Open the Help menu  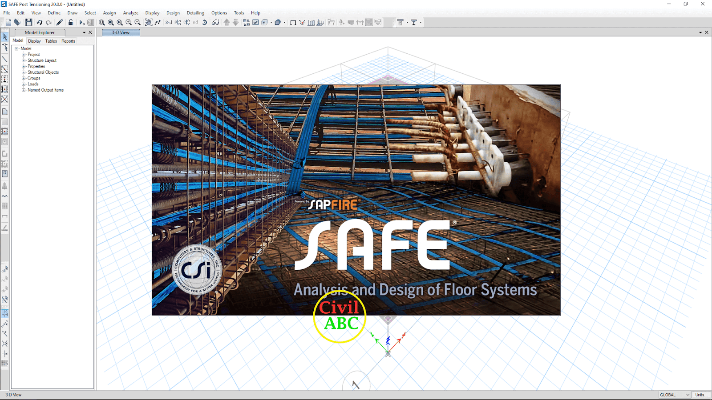click(x=255, y=13)
